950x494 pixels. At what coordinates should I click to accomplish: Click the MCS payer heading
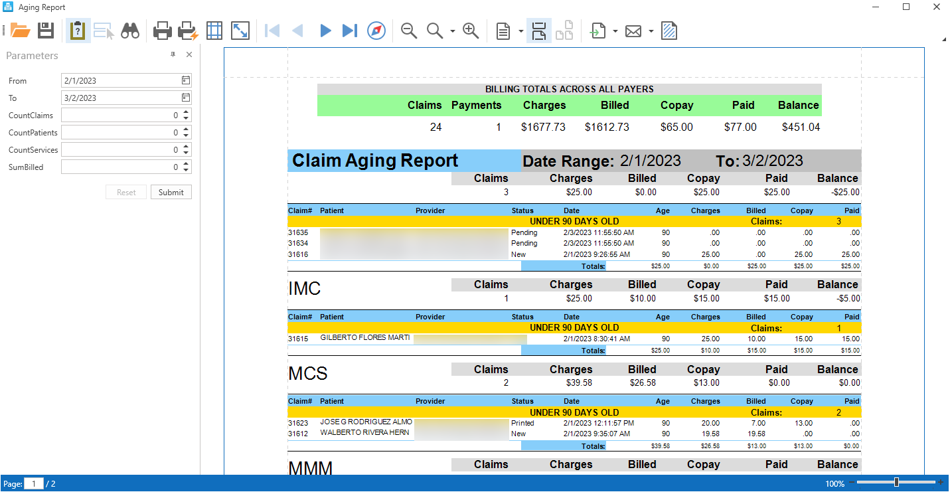(x=308, y=373)
